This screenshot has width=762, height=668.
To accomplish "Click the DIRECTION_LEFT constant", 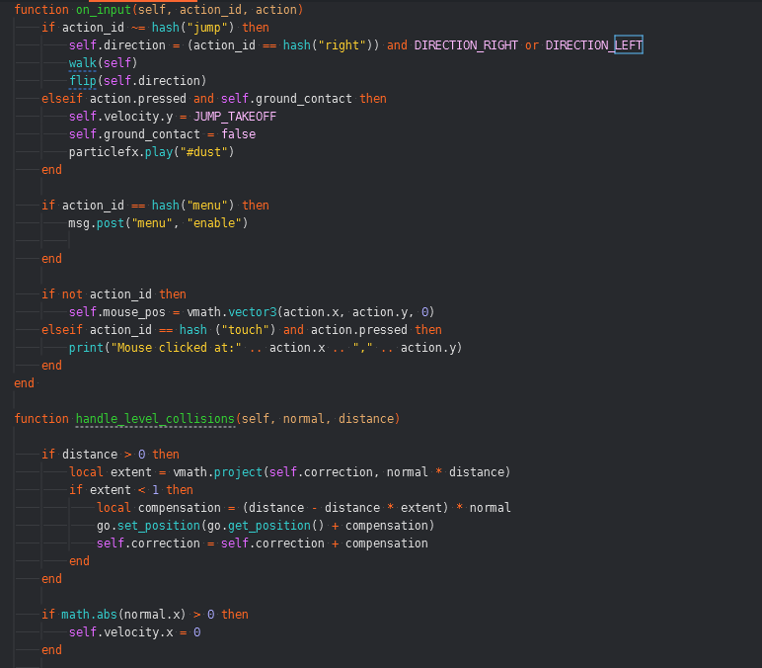I will [594, 45].
